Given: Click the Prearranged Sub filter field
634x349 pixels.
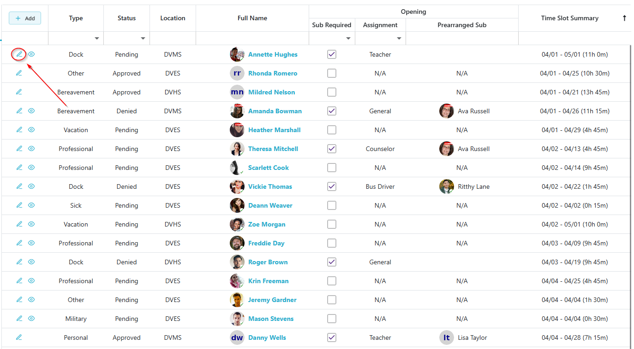Looking at the screenshot, I should (x=462, y=38).
